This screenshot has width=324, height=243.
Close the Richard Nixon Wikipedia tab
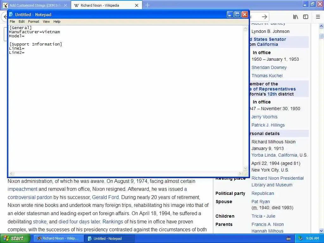tap(137, 6)
